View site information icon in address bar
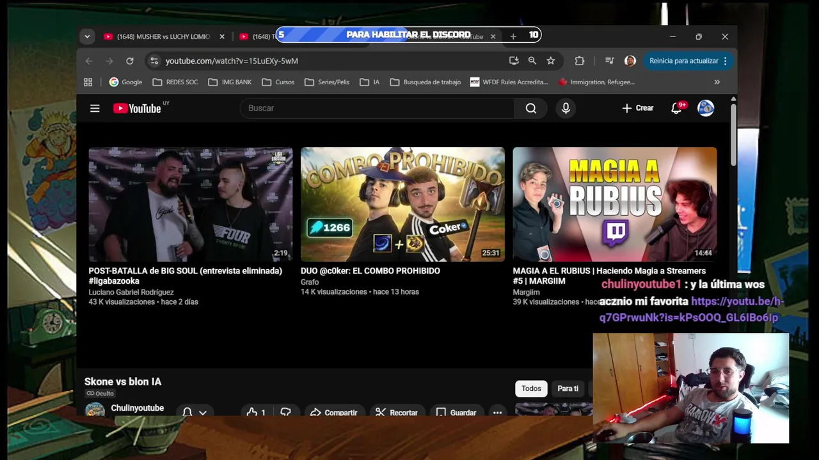The width and height of the screenshot is (819, 460). point(154,61)
